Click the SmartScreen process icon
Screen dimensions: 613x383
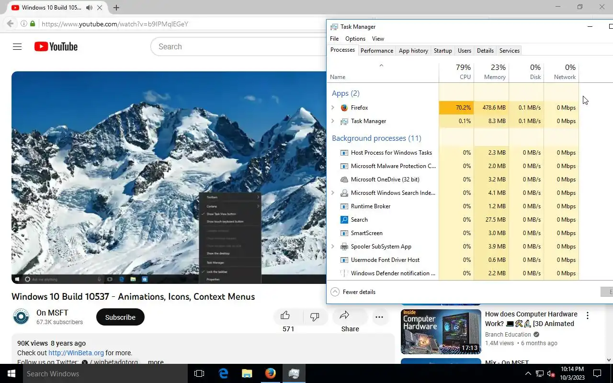click(344, 233)
